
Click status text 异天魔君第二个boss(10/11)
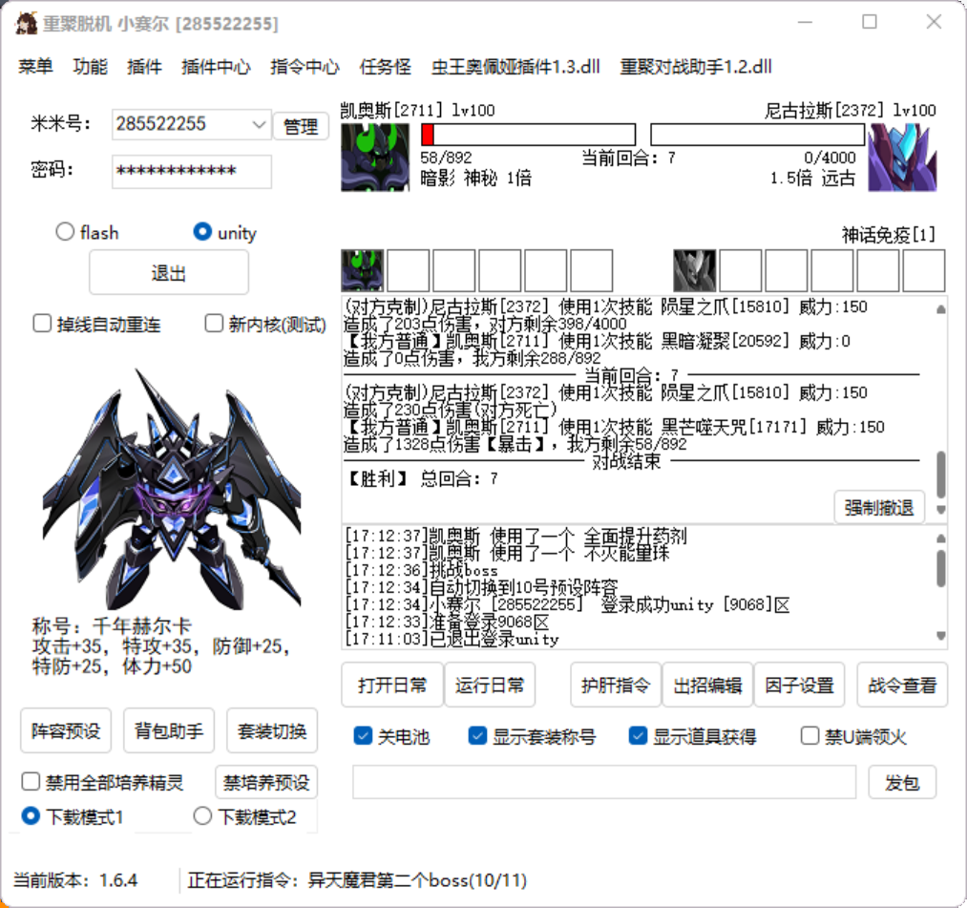[x=417, y=879]
